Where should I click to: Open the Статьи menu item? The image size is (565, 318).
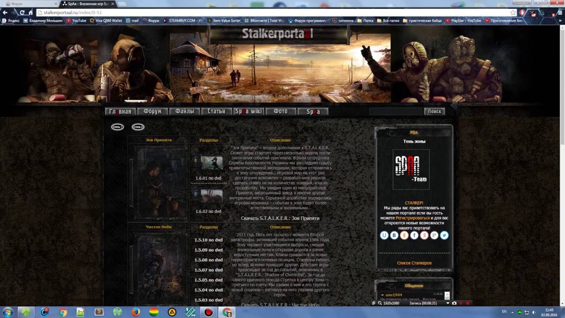pos(216,111)
